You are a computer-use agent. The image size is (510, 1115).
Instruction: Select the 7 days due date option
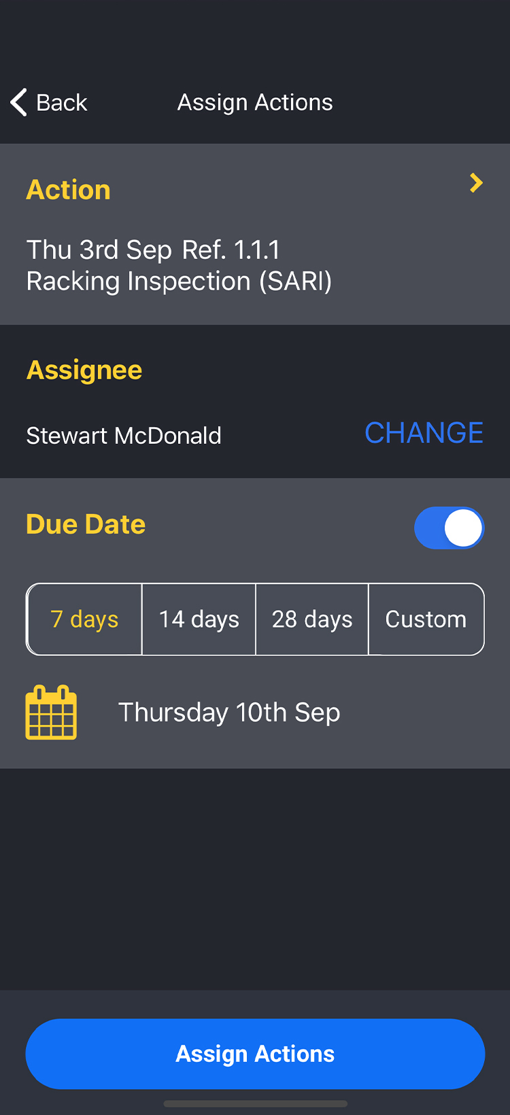click(84, 619)
